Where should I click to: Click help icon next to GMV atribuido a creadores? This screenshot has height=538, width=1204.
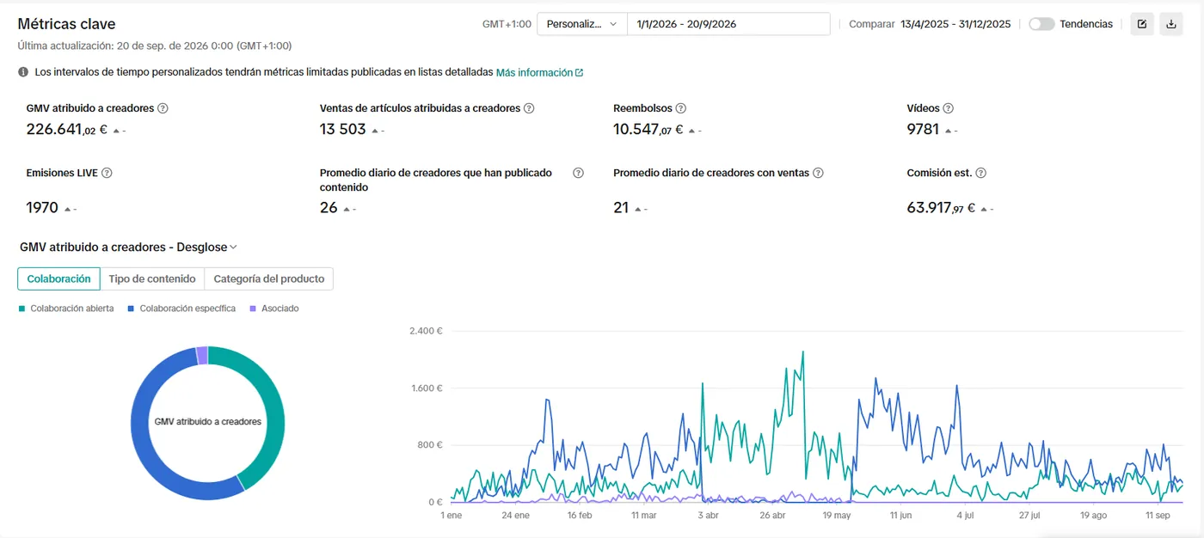163,108
